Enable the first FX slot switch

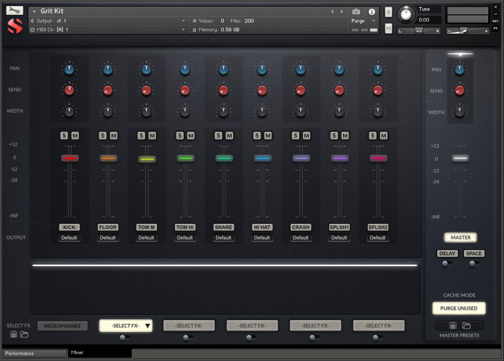click(x=124, y=337)
